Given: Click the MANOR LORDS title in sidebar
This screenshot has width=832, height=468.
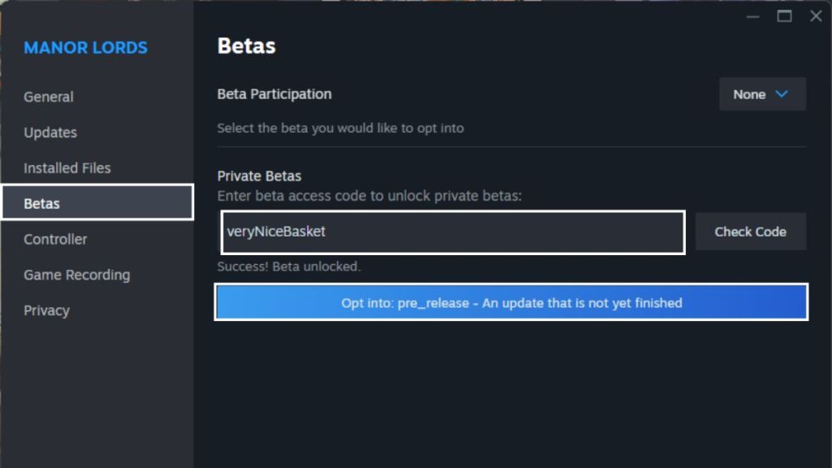Looking at the screenshot, I should (x=85, y=48).
